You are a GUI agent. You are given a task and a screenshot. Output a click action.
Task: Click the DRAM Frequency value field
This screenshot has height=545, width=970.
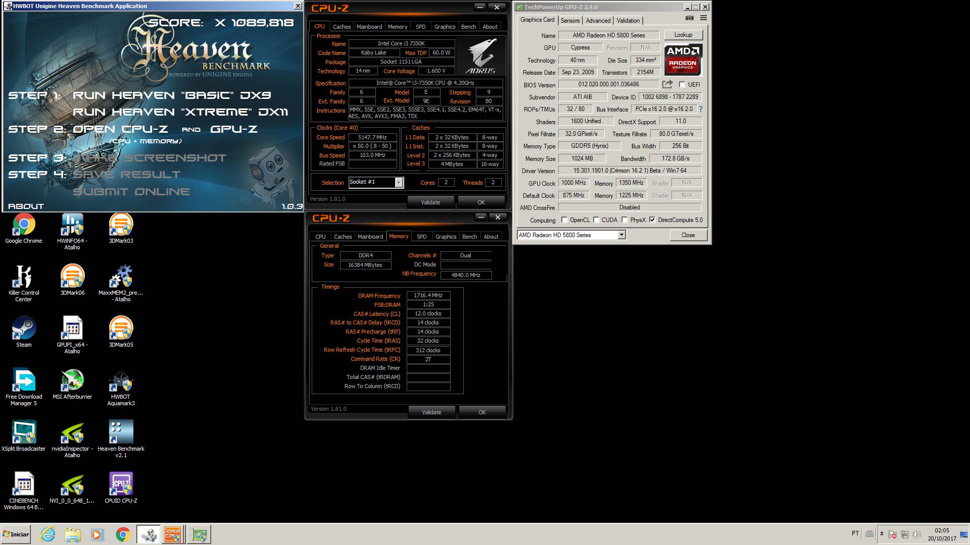(x=428, y=296)
